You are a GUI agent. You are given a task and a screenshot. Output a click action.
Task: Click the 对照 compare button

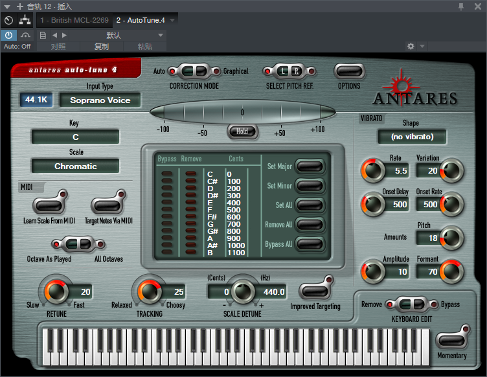(x=58, y=47)
